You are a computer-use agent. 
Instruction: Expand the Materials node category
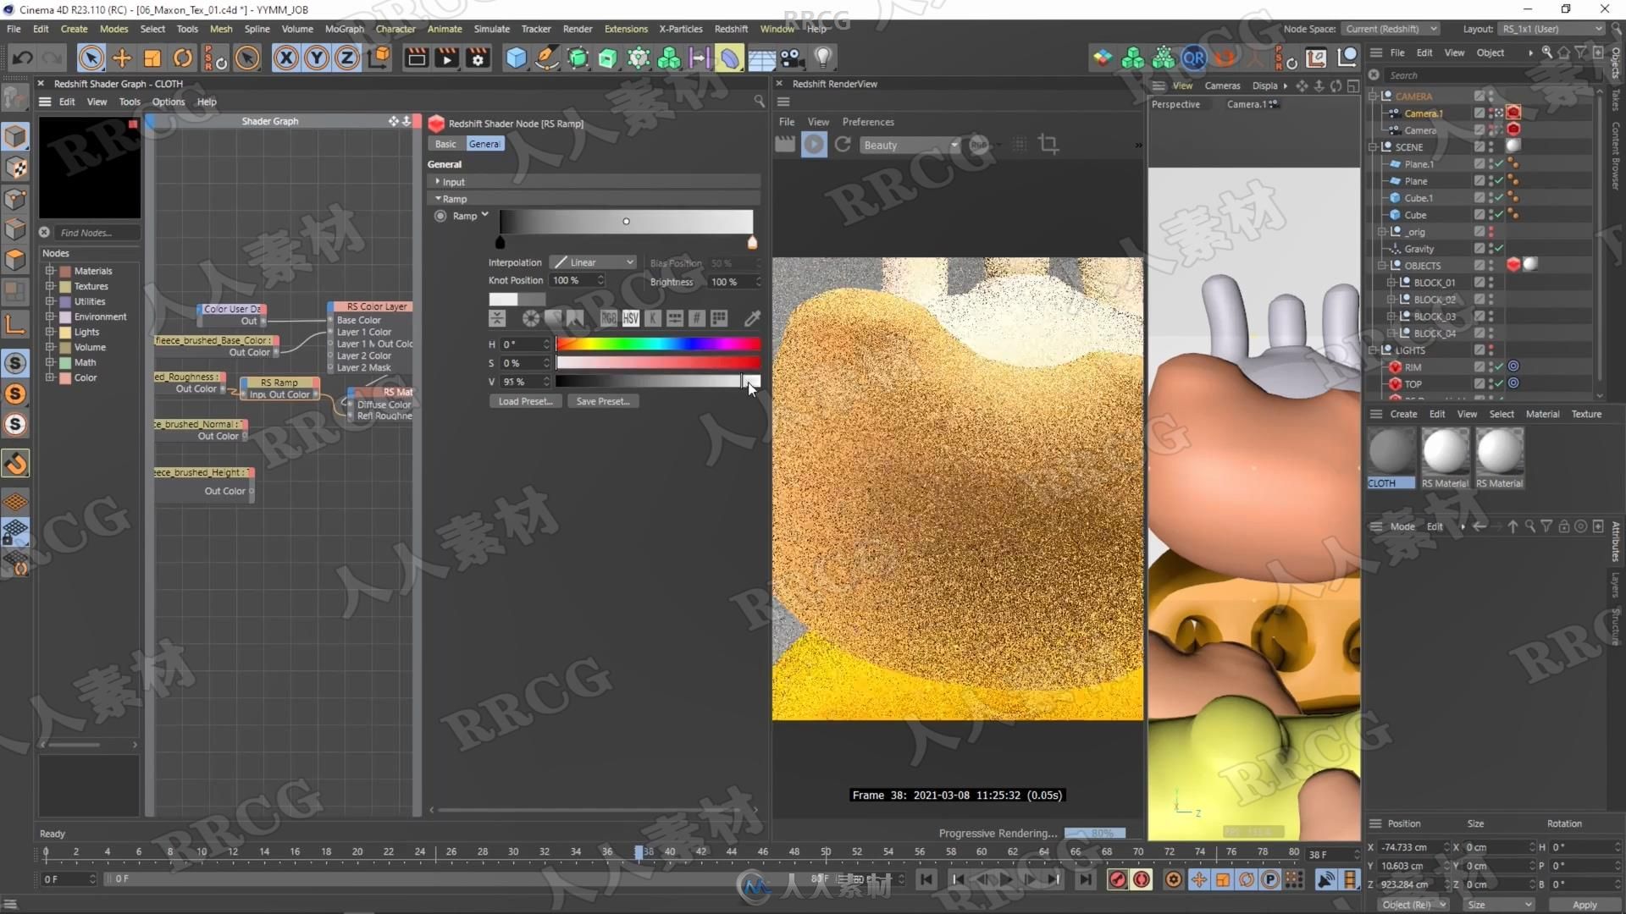click(x=50, y=271)
